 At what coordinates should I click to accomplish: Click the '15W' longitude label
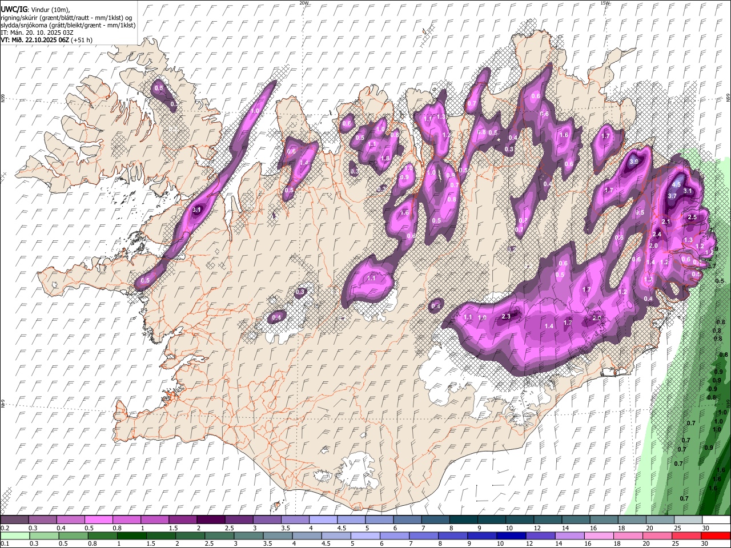605,3
